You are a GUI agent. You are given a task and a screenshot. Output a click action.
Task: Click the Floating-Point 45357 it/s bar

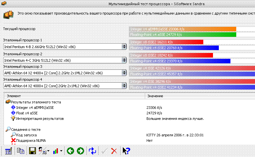coord(192,74)
